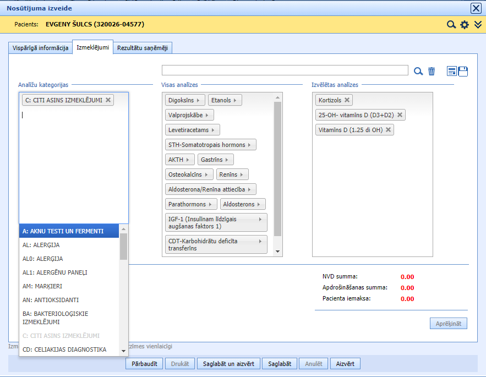Pick CD: CELIAKIJAS DIAGNOSTIKA category
The width and height of the screenshot is (486, 377).
pyautogui.click(x=64, y=349)
